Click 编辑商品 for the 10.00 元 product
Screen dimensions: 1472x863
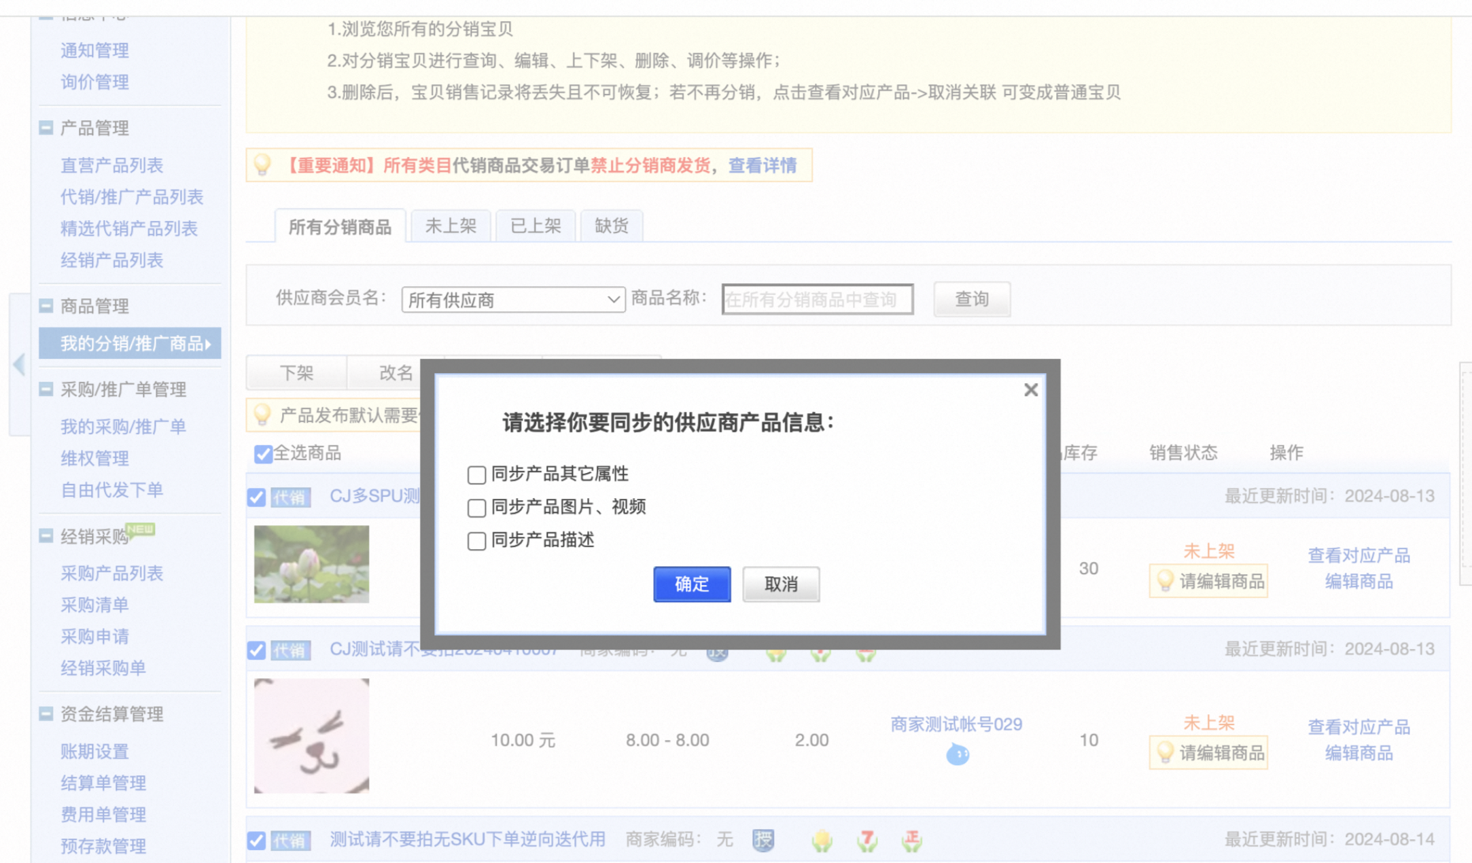[1359, 753]
